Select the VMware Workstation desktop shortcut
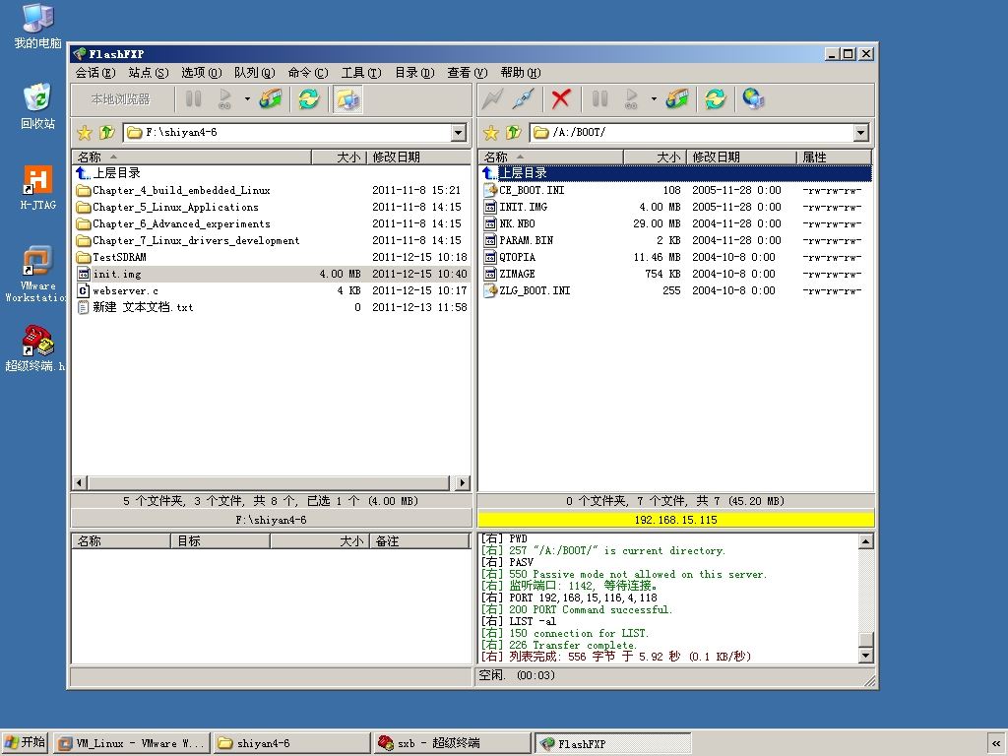This screenshot has width=1008, height=756. (x=35, y=274)
